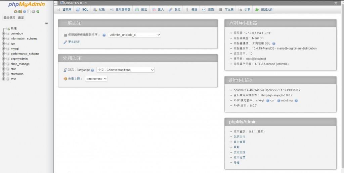Expand the performance_schema database node
Image resolution: width=344 pixels, height=173 pixels.
3,54
